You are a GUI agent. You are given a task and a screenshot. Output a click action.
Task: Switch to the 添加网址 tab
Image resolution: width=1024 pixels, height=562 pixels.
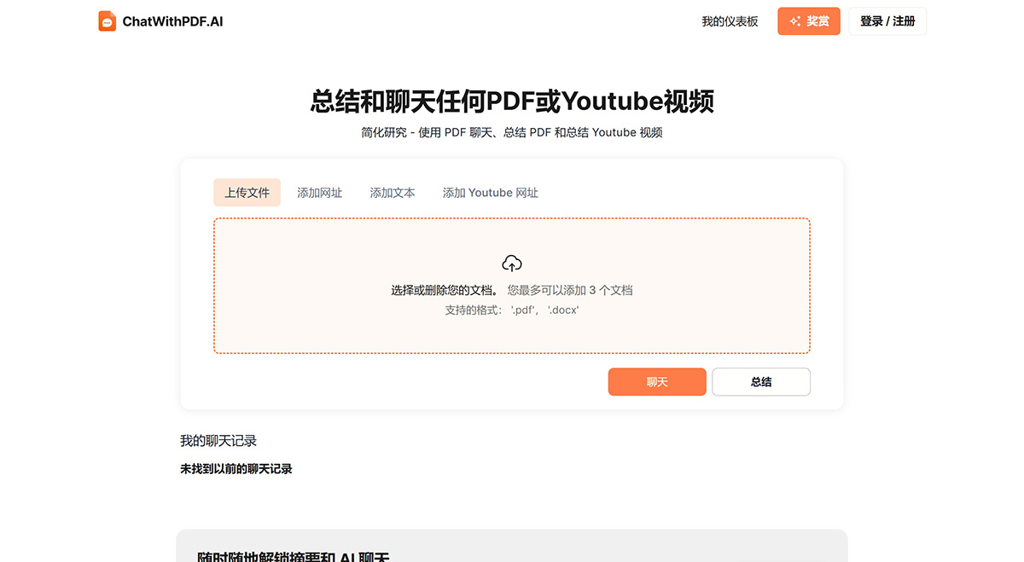point(320,192)
